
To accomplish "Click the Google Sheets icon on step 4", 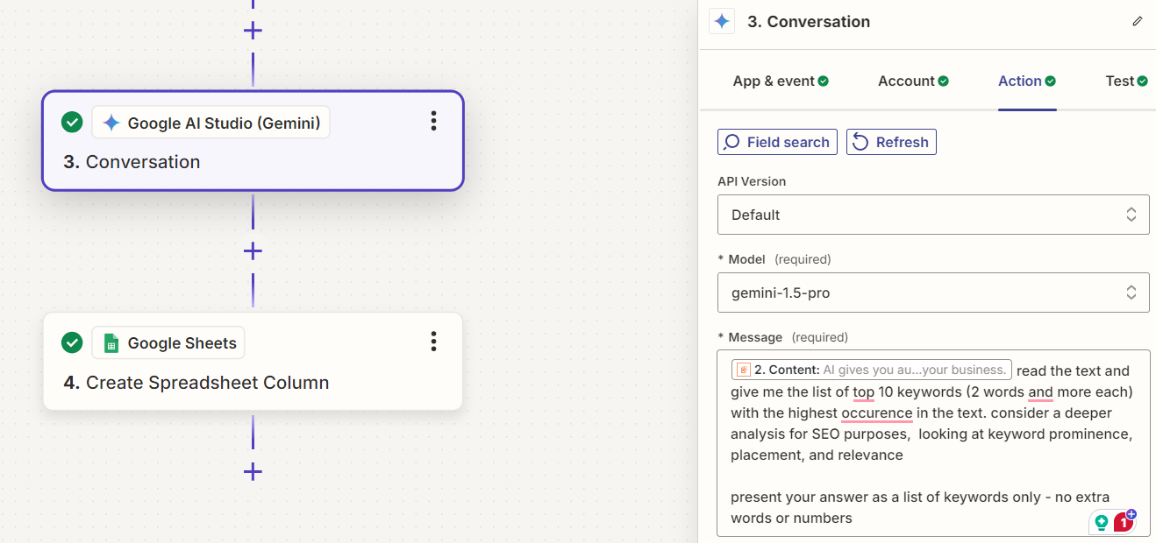I will tap(111, 343).
